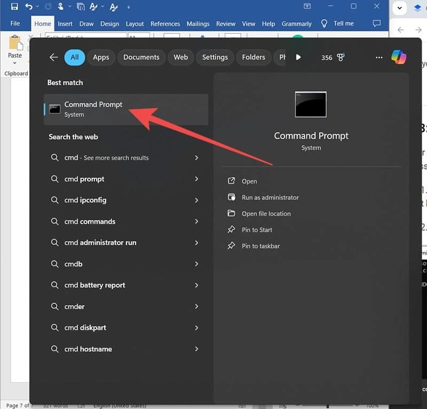Screen dimensions: 427x409
Task: Click browser forward arrow in right window
Action: coord(418,29)
